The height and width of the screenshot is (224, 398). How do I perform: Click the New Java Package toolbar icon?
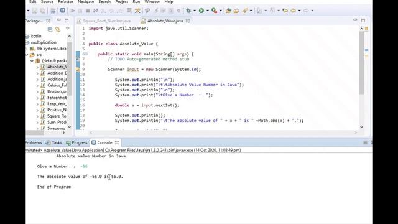pyautogui.click(x=228, y=11)
